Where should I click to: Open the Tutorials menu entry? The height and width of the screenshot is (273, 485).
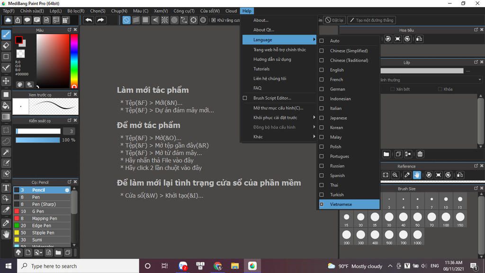(x=261, y=69)
